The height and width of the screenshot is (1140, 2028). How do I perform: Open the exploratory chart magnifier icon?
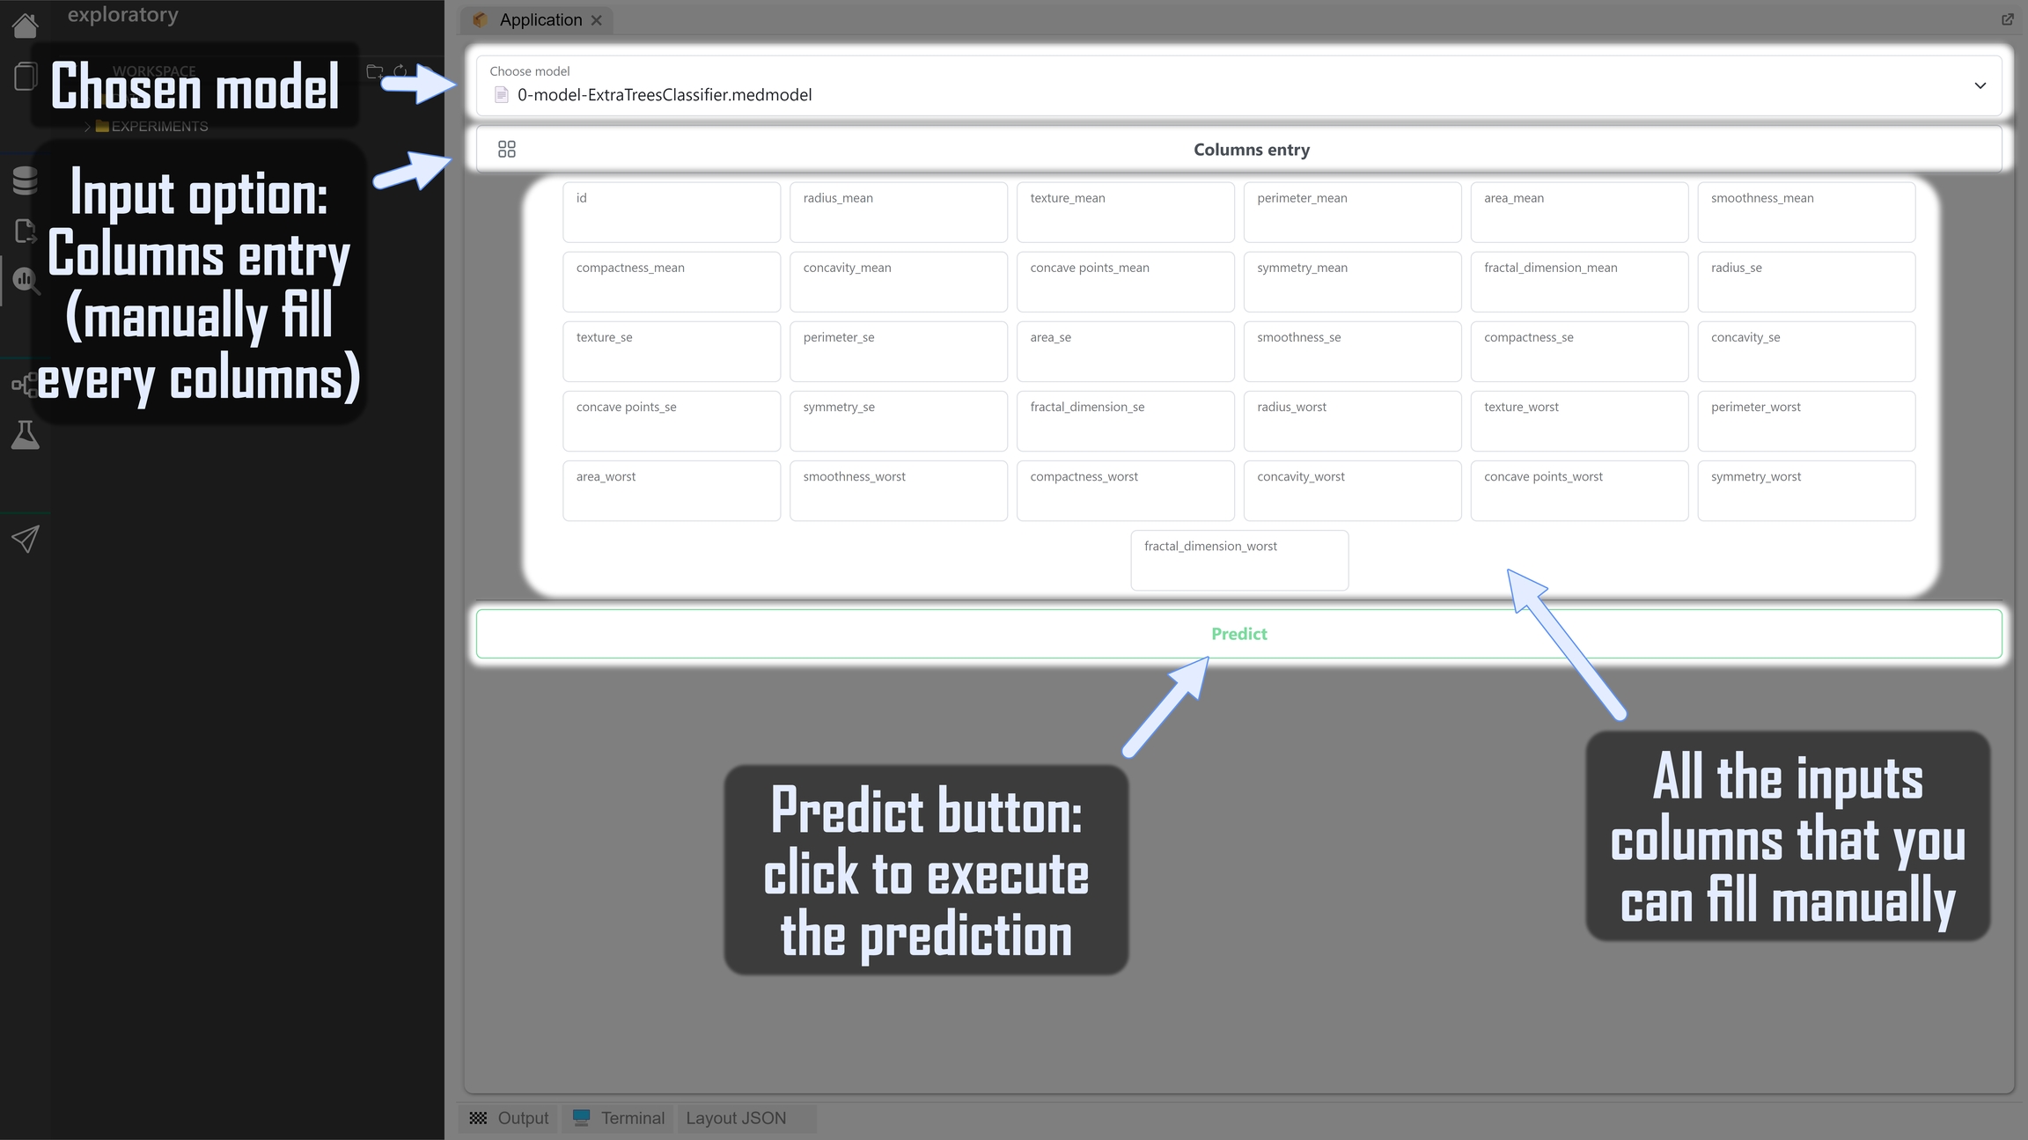(x=25, y=281)
